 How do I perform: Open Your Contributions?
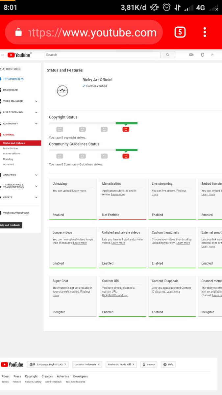coord(16,213)
